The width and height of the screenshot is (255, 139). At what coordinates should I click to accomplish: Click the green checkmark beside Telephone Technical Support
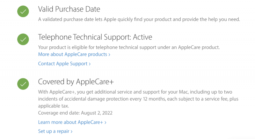(23, 40)
